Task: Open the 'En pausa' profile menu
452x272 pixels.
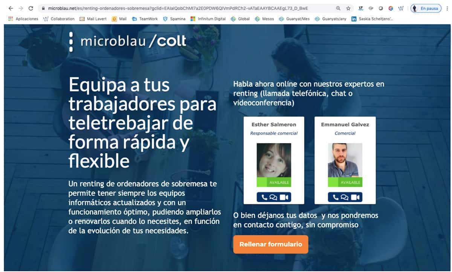Action: click(x=426, y=8)
